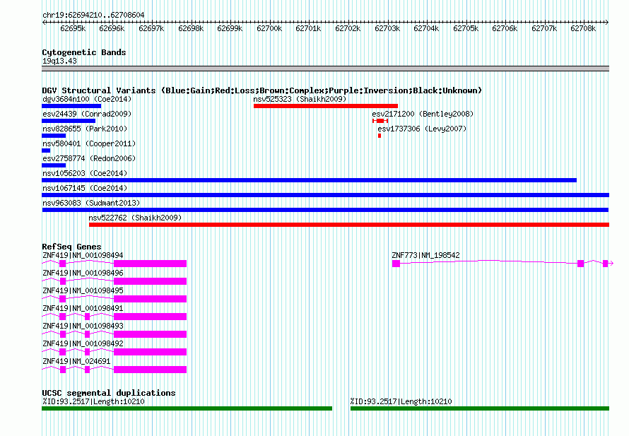Click the 19q13.43 band label

(59, 61)
